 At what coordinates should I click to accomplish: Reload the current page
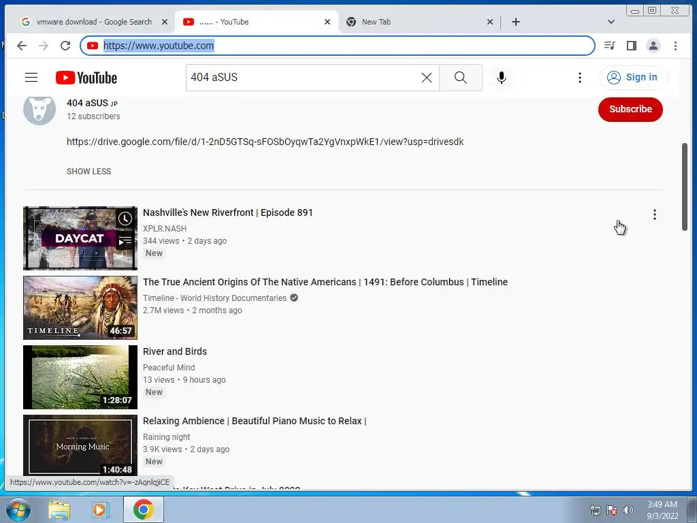click(65, 46)
